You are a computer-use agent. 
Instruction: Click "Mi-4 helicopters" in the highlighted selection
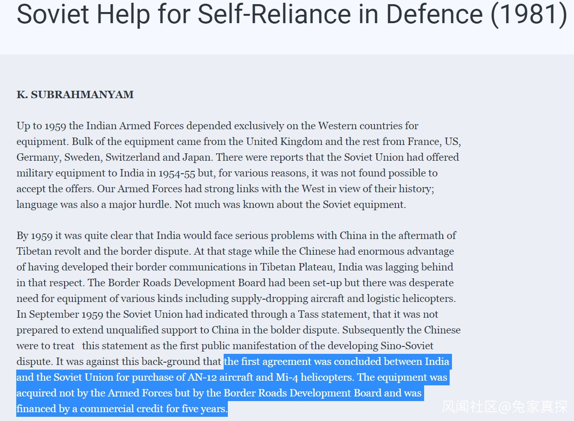[313, 377]
